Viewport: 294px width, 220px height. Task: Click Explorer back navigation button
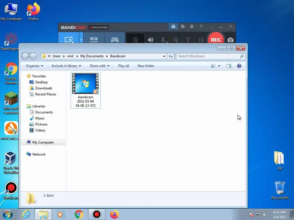tap(25, 56)
